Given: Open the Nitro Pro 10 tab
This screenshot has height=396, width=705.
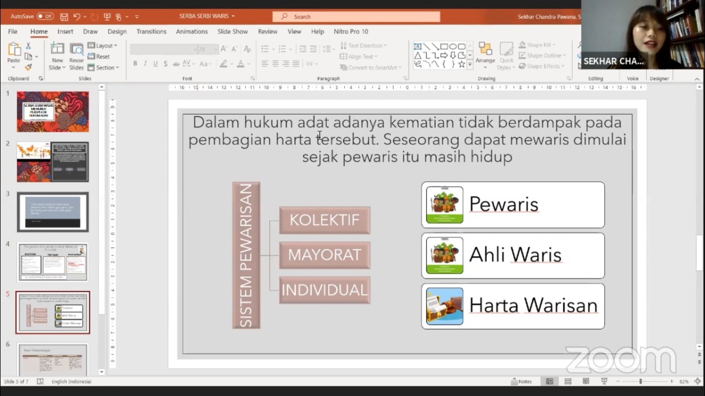Looking at the screenshot, I should tap(351, 31).
